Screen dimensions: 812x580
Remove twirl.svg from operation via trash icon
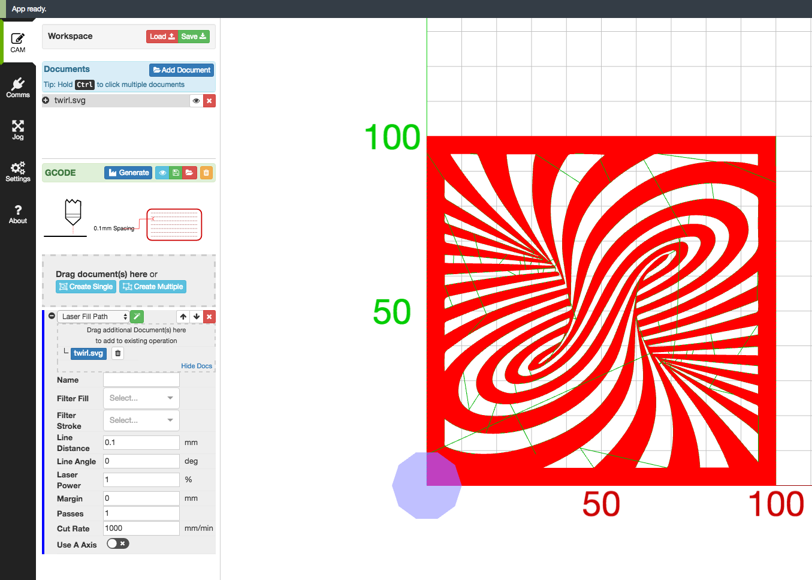pyautogui.click(x=118, y=353)
